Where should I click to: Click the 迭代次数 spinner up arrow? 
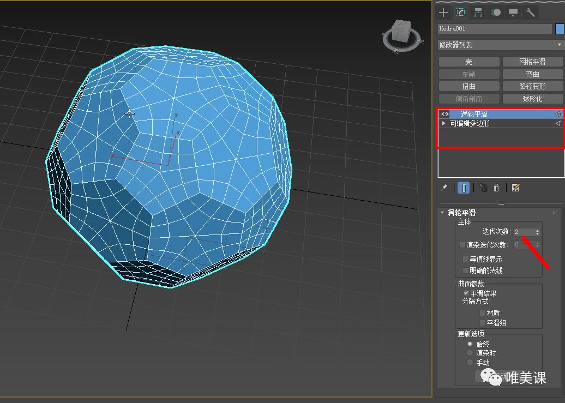[x=538, y=229]
